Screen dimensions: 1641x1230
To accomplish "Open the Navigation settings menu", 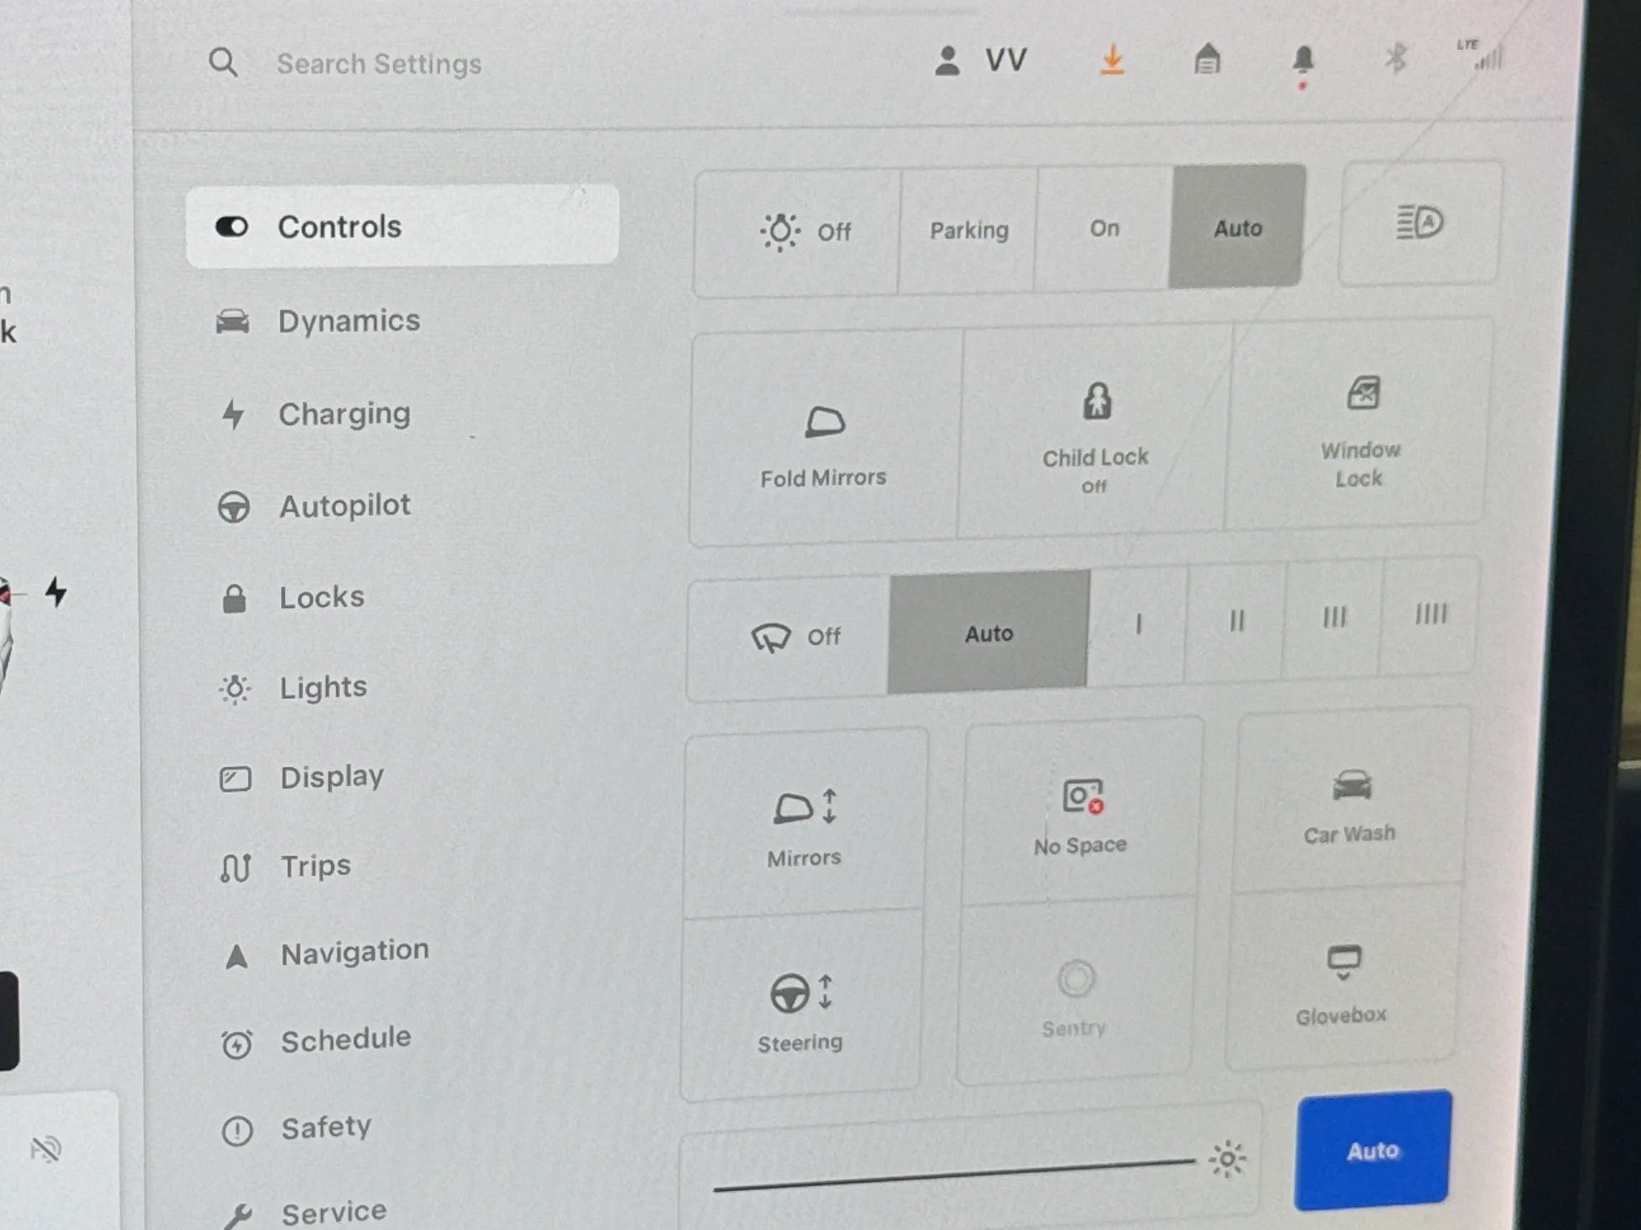I will 325,952.
